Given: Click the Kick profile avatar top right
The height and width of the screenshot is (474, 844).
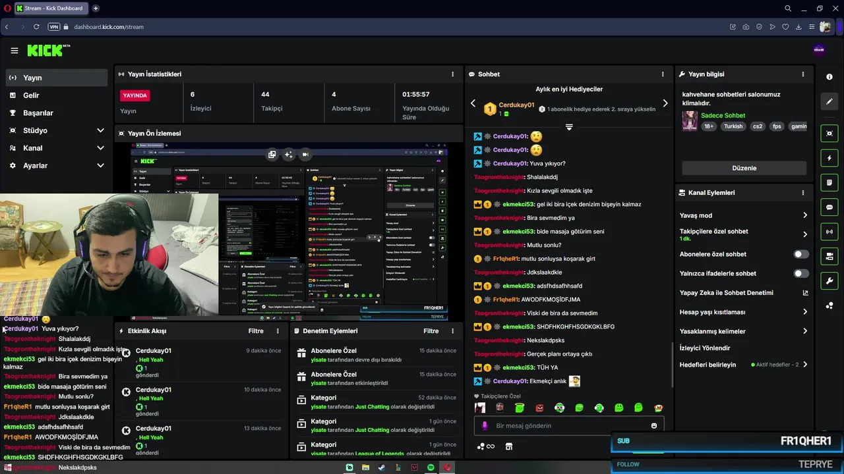Looking at the screenshot, I should click(x=820, y=50).
